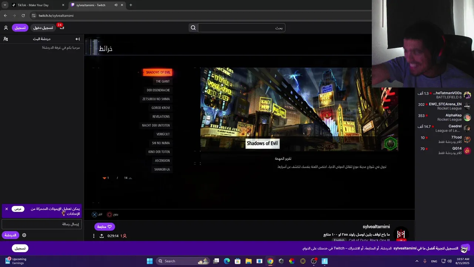Screen dimensions: 474x267
Task: Click the Chrome taskbar icon
Action: 270,261
